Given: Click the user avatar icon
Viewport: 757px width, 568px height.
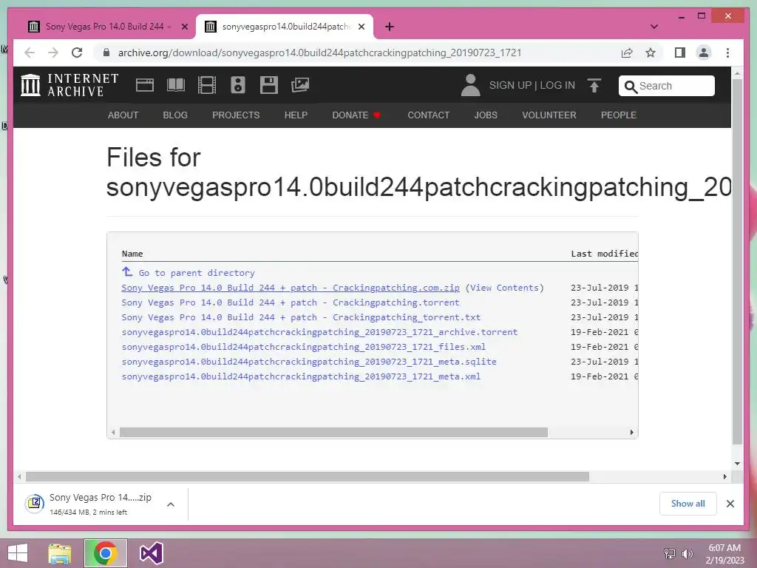Looking at the screenshot, I should coord(470,85).
